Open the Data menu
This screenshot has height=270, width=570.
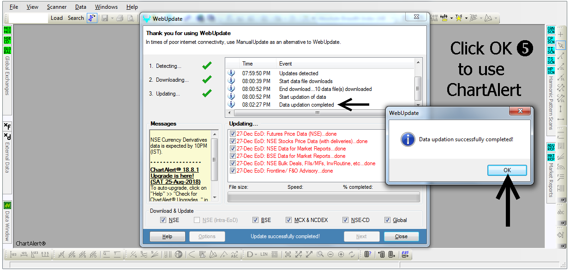(81, 7)
